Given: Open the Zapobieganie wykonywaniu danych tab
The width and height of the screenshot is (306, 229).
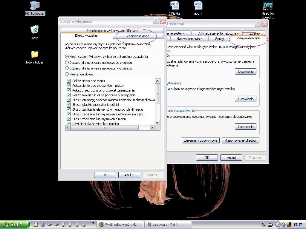Looking at the screenshot, I should click(x=112, y=31).
